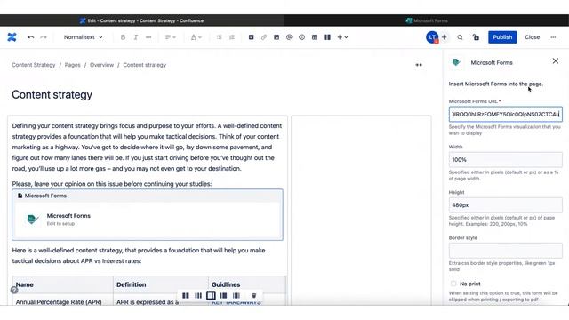This screenshot has height=320, width=569.
Task: Open the text color dropdown
Action: tap(196, 37)
